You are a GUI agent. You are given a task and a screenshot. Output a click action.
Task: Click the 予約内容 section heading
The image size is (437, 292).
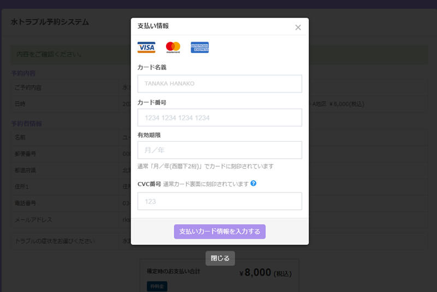point(23,73)
